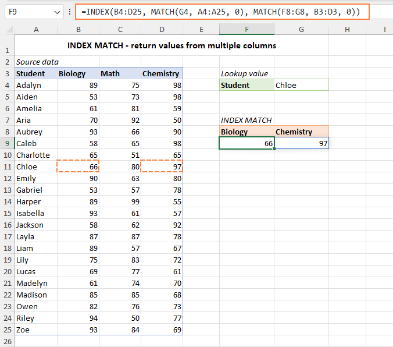This screenshot has width=393, height=347.
Task: Select column G header
Action: (301, 30)
